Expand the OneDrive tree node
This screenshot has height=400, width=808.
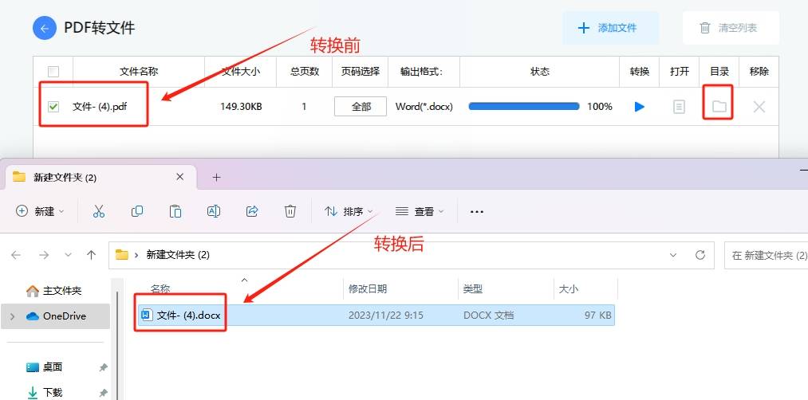[x=13, y=316]
